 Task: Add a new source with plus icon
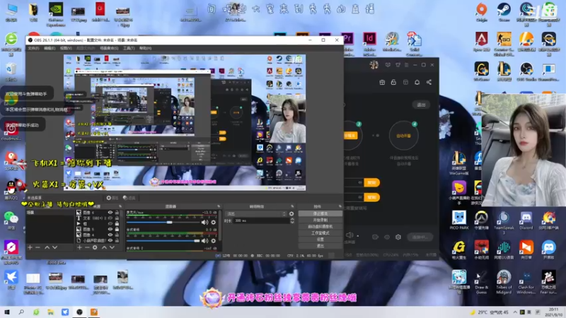79,247
